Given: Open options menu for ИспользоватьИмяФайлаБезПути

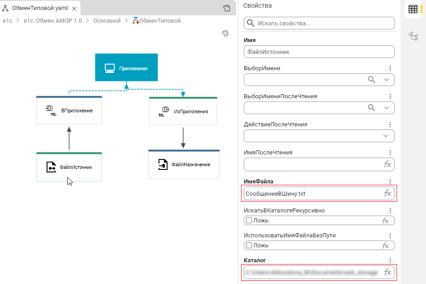Looking at the screenshot, I should coord(390,235).
